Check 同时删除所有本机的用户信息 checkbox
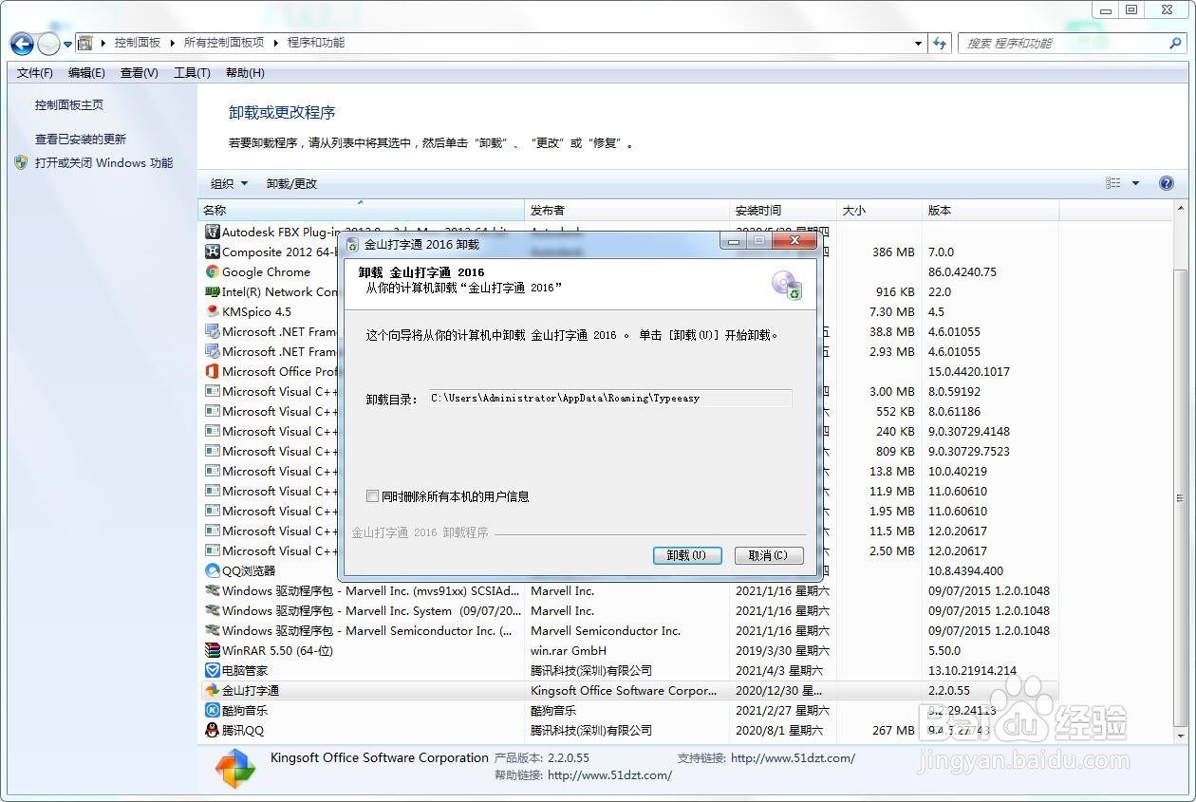Image resolution: width=1196 pixels, height=802 pixels. [x=372, y=496]
